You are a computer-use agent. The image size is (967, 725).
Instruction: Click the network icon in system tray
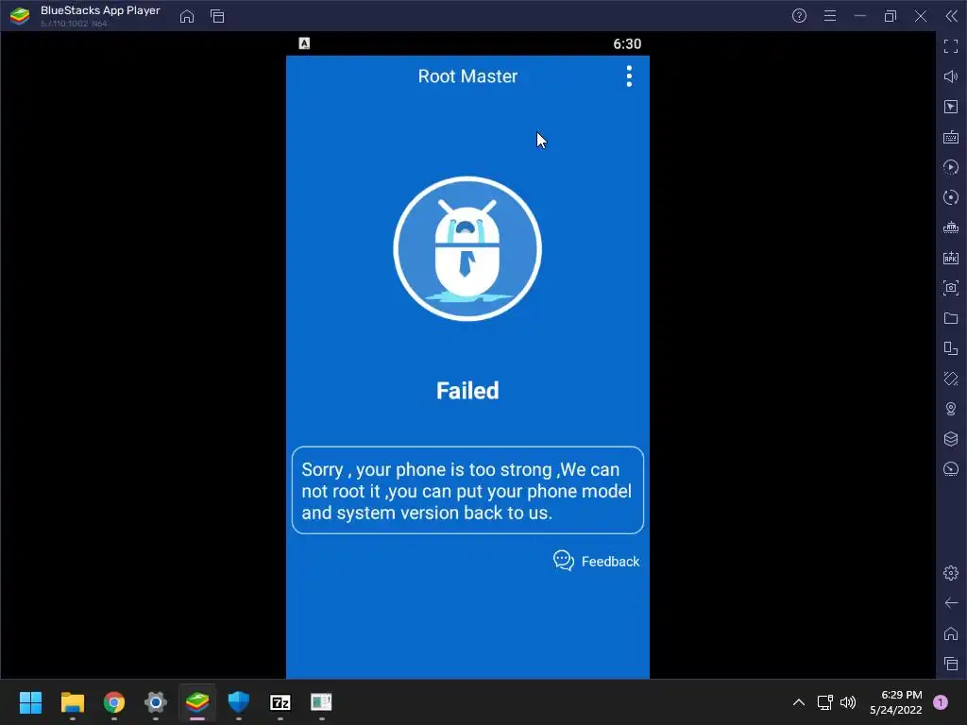click(824, 702)
